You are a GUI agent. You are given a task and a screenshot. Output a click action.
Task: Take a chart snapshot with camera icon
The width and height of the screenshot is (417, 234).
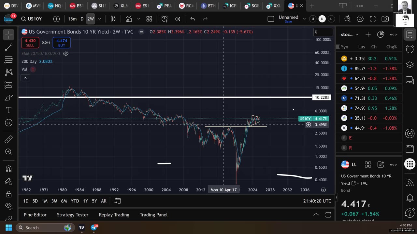[x=385, y=19]
